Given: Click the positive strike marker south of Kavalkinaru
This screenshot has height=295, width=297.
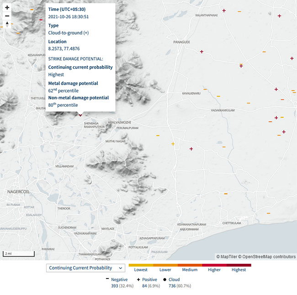Looking at the screenshot, I should (191, 148).
